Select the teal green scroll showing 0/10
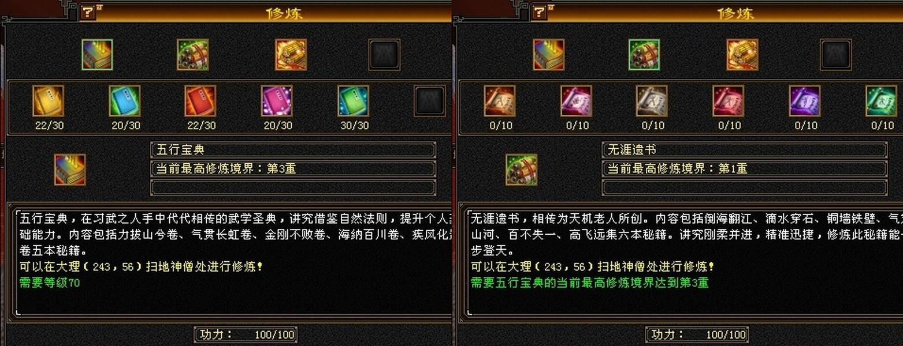Image resolution: width=903 pixels, height=346 pixels. click(x=881, y=101)
